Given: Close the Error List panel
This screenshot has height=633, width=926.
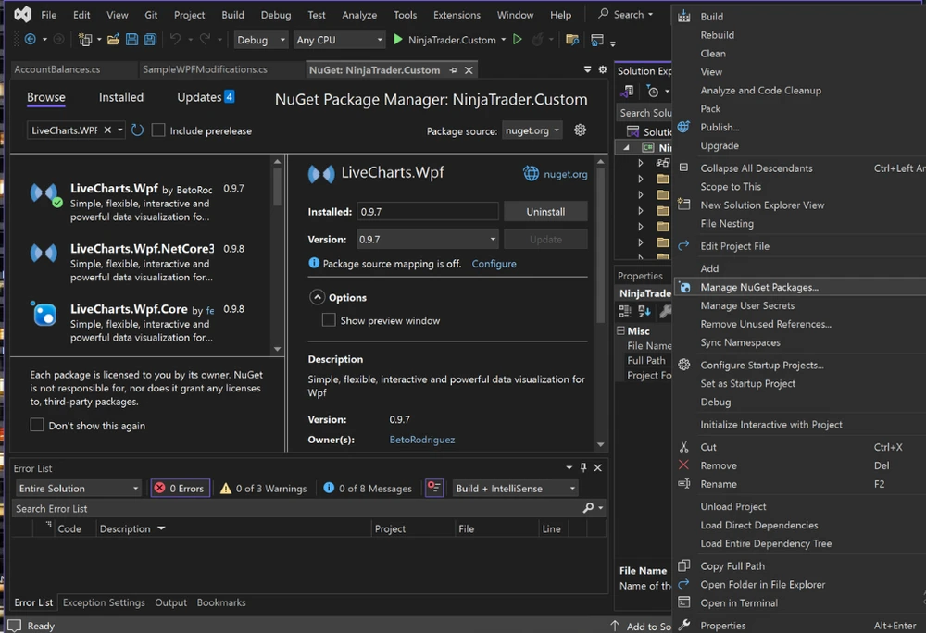Looking at the screenshot, I should click(x=597, y=467).
